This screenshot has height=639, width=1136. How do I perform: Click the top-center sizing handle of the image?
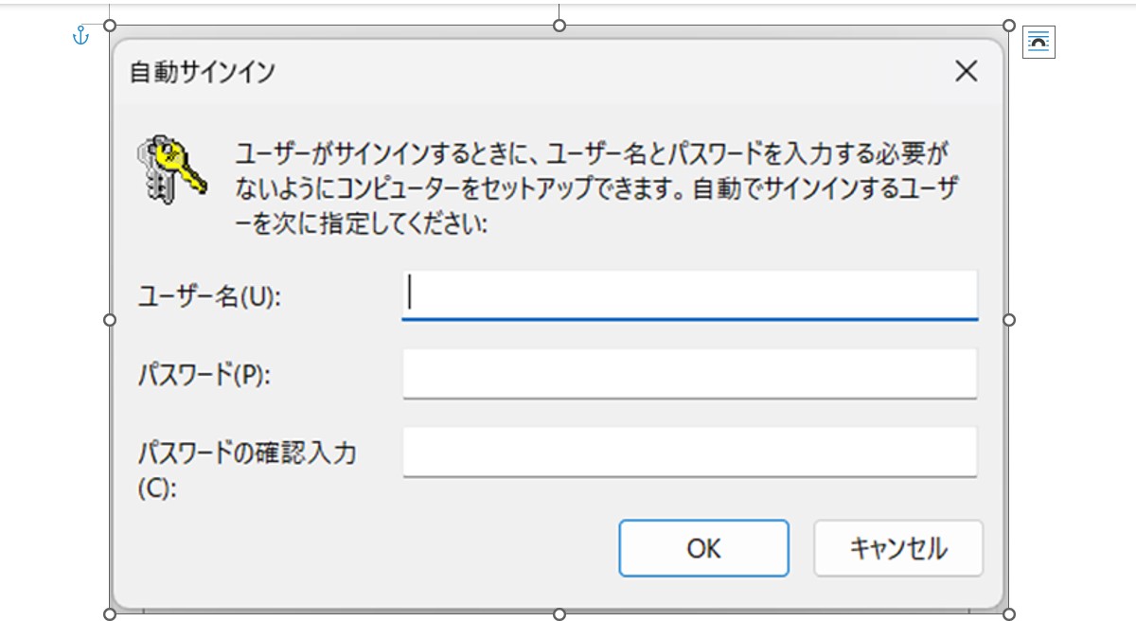click(559, 26)
